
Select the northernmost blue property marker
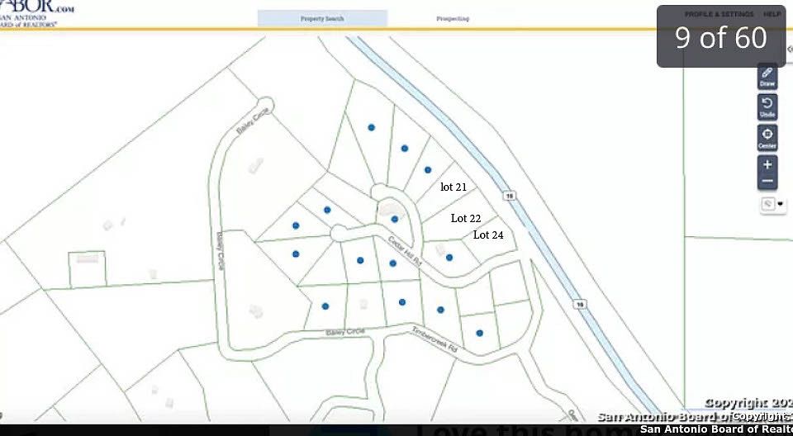click(371, 127)
